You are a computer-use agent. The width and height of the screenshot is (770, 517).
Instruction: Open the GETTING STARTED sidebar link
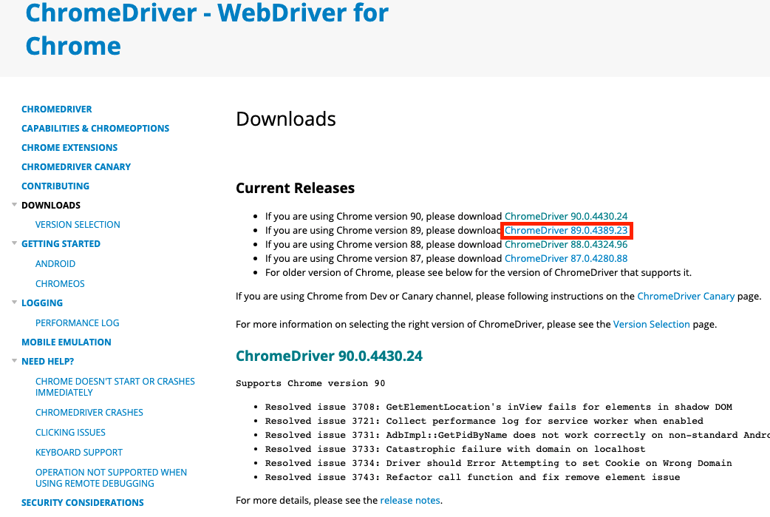pos(61,244)
